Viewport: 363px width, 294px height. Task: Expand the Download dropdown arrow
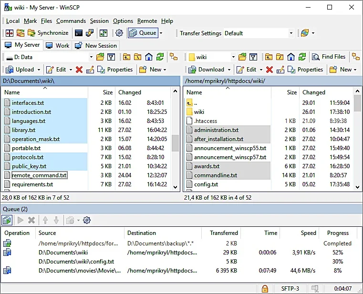229,70
